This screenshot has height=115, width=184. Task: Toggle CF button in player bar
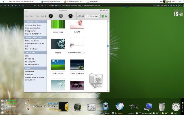[x=45, y=5]
